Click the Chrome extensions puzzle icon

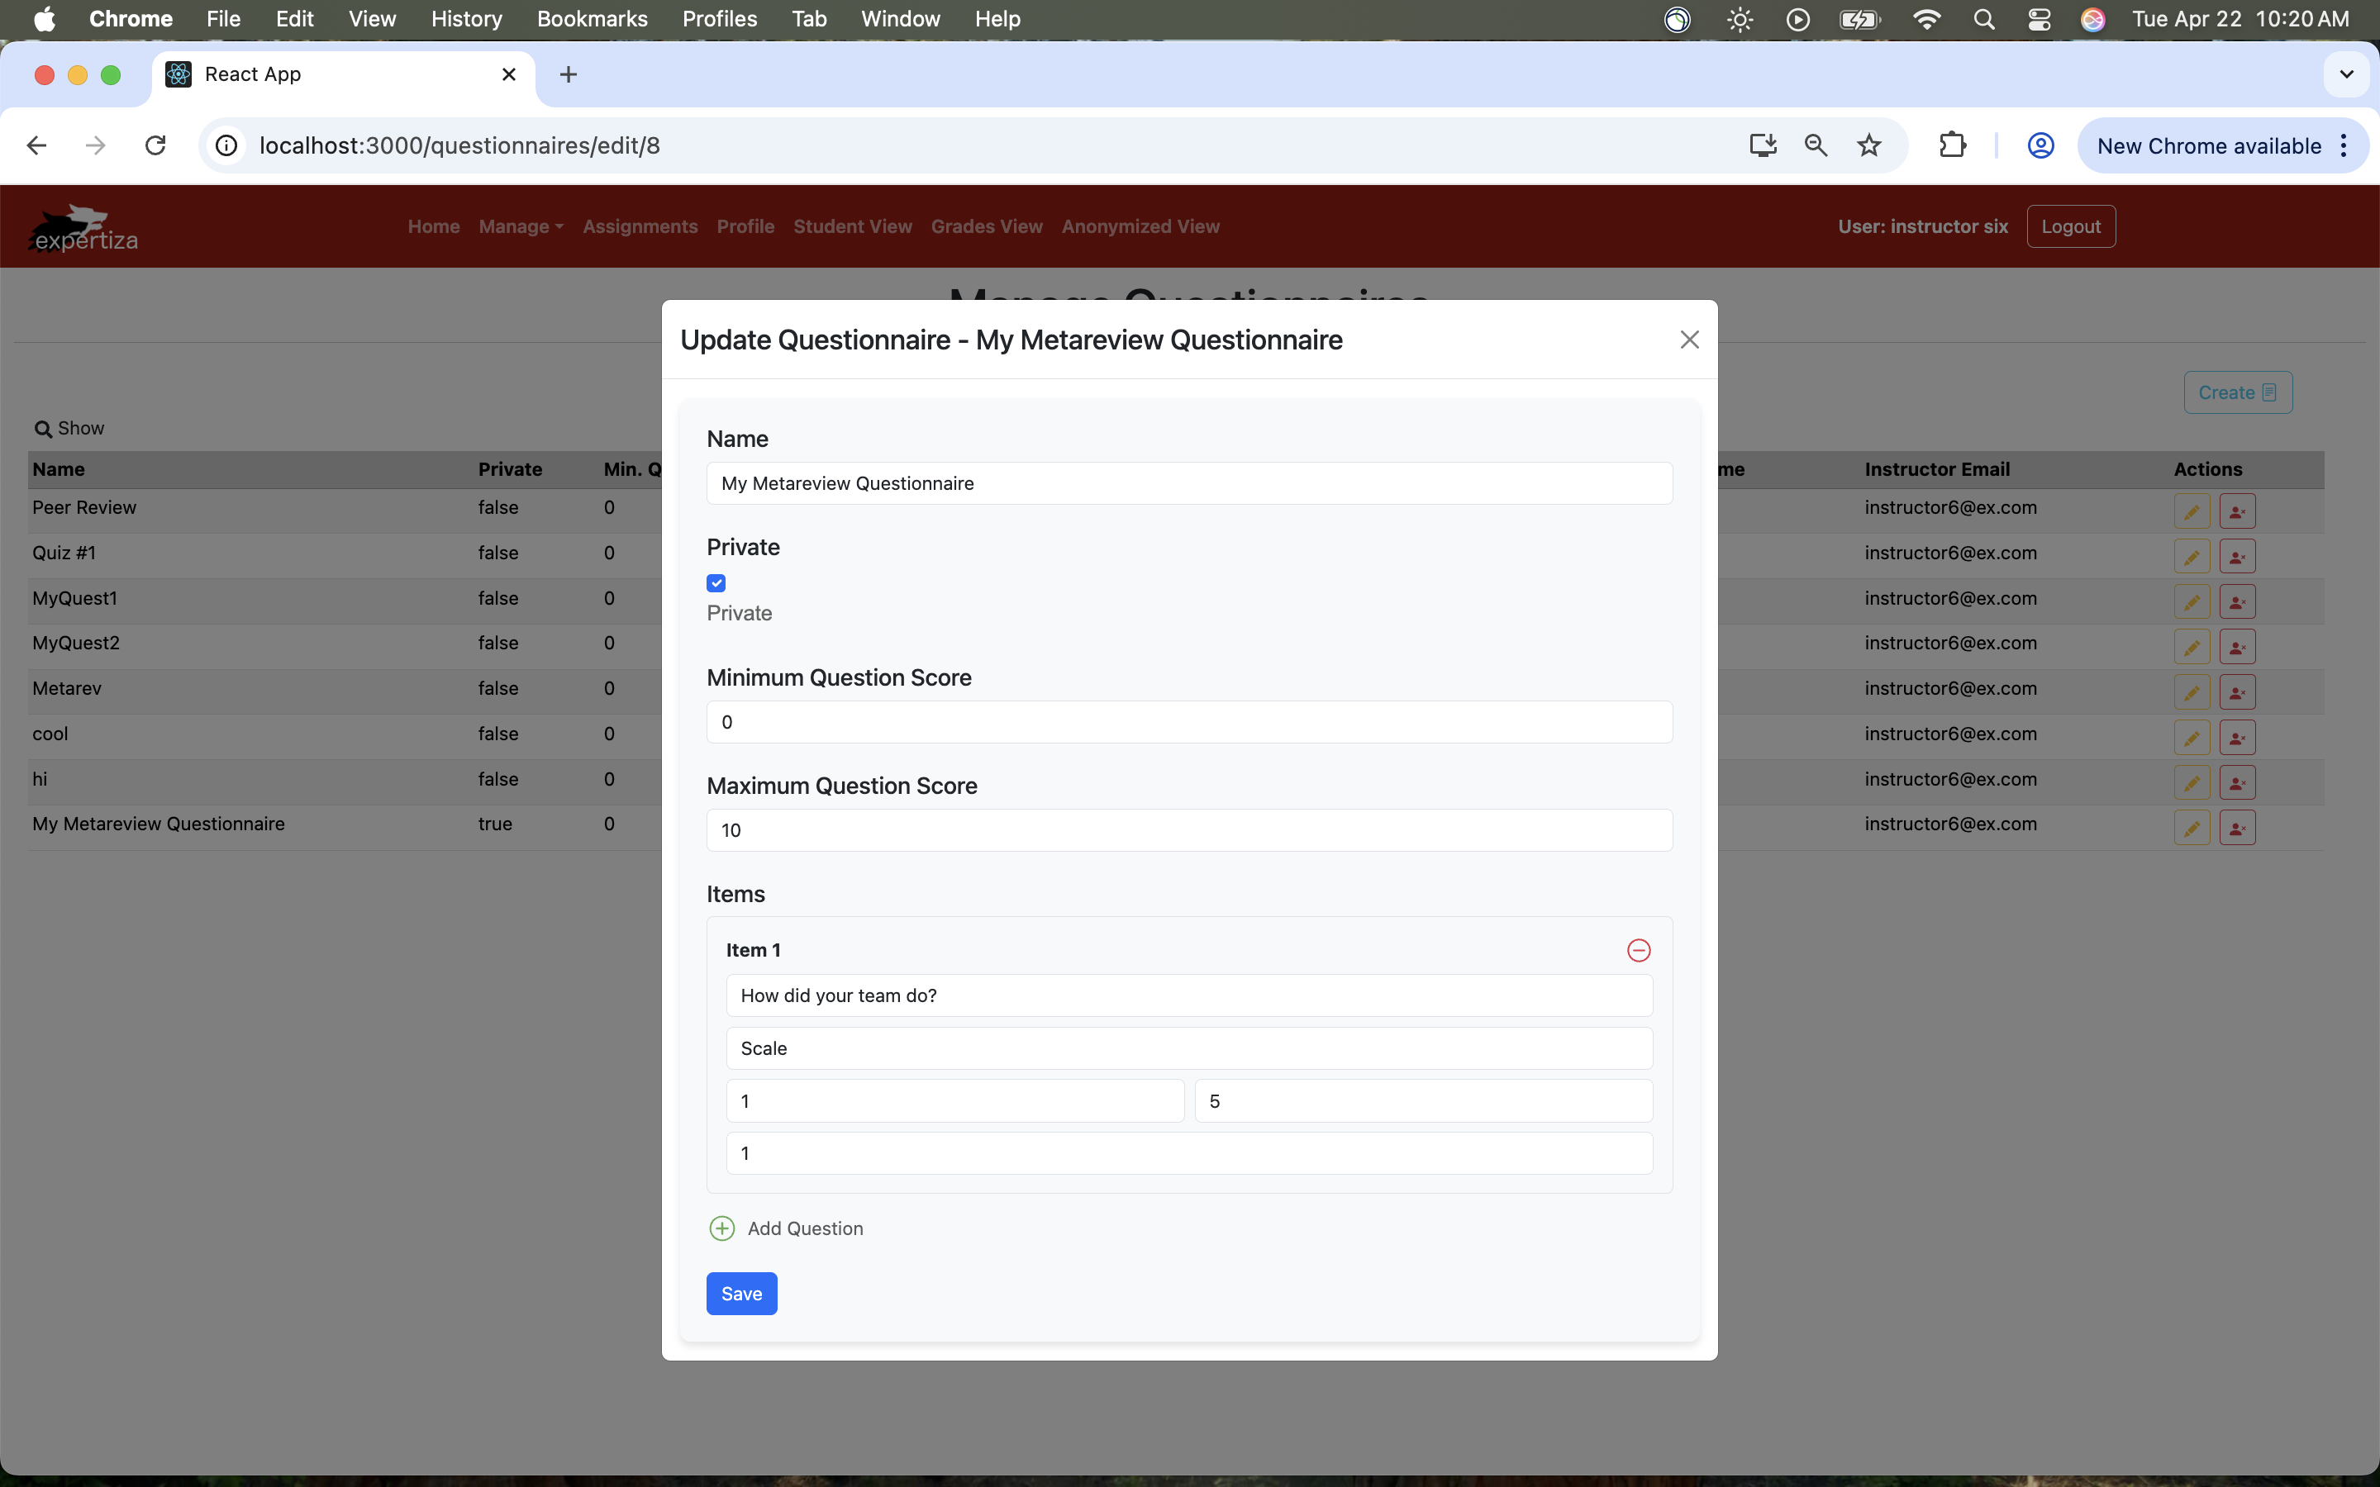tap(1952, 145)
